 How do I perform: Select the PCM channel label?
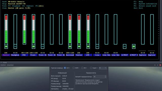(24, 55)
